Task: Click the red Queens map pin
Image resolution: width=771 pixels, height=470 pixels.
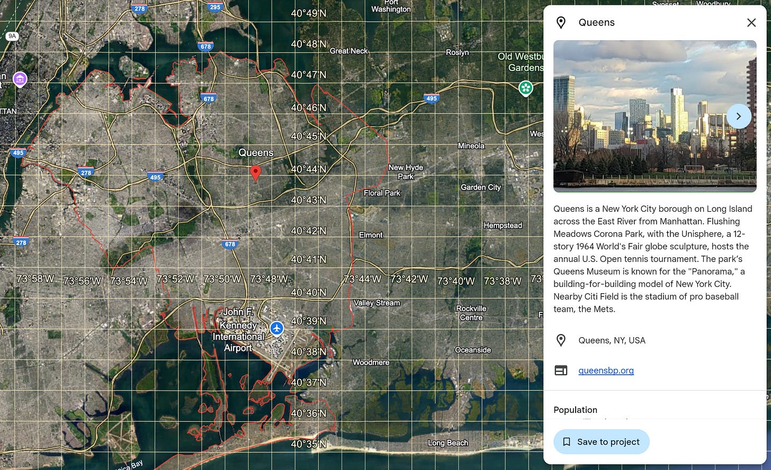Action: click(255, 174)
